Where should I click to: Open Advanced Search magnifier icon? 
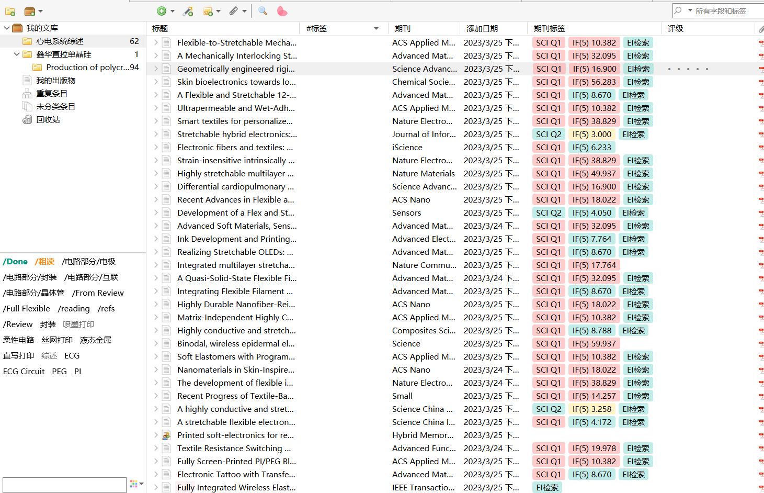[263, 11]
